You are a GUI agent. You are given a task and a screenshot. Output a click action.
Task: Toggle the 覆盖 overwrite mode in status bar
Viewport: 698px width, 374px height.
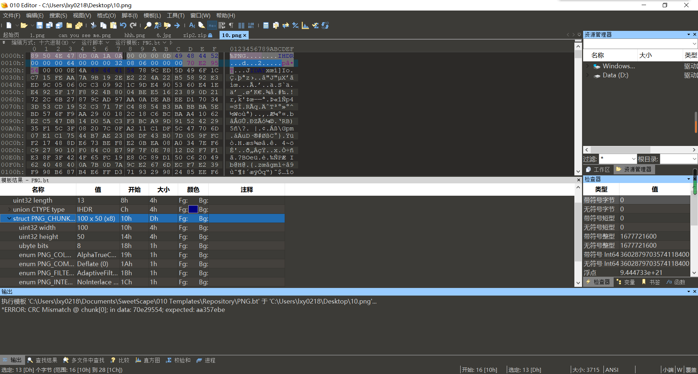click(x=691, y=370)
